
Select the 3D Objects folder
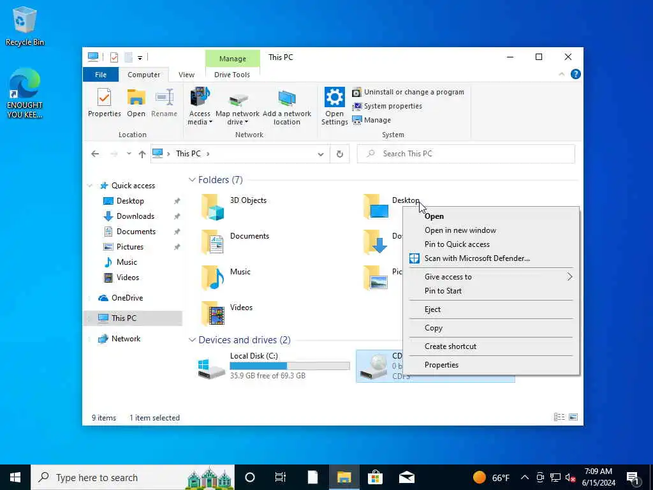tap(235, 207)
